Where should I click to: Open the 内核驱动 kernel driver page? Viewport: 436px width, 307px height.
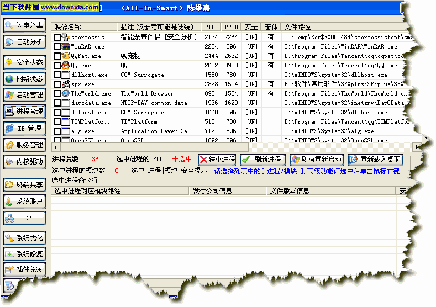[x=24, y=162]
